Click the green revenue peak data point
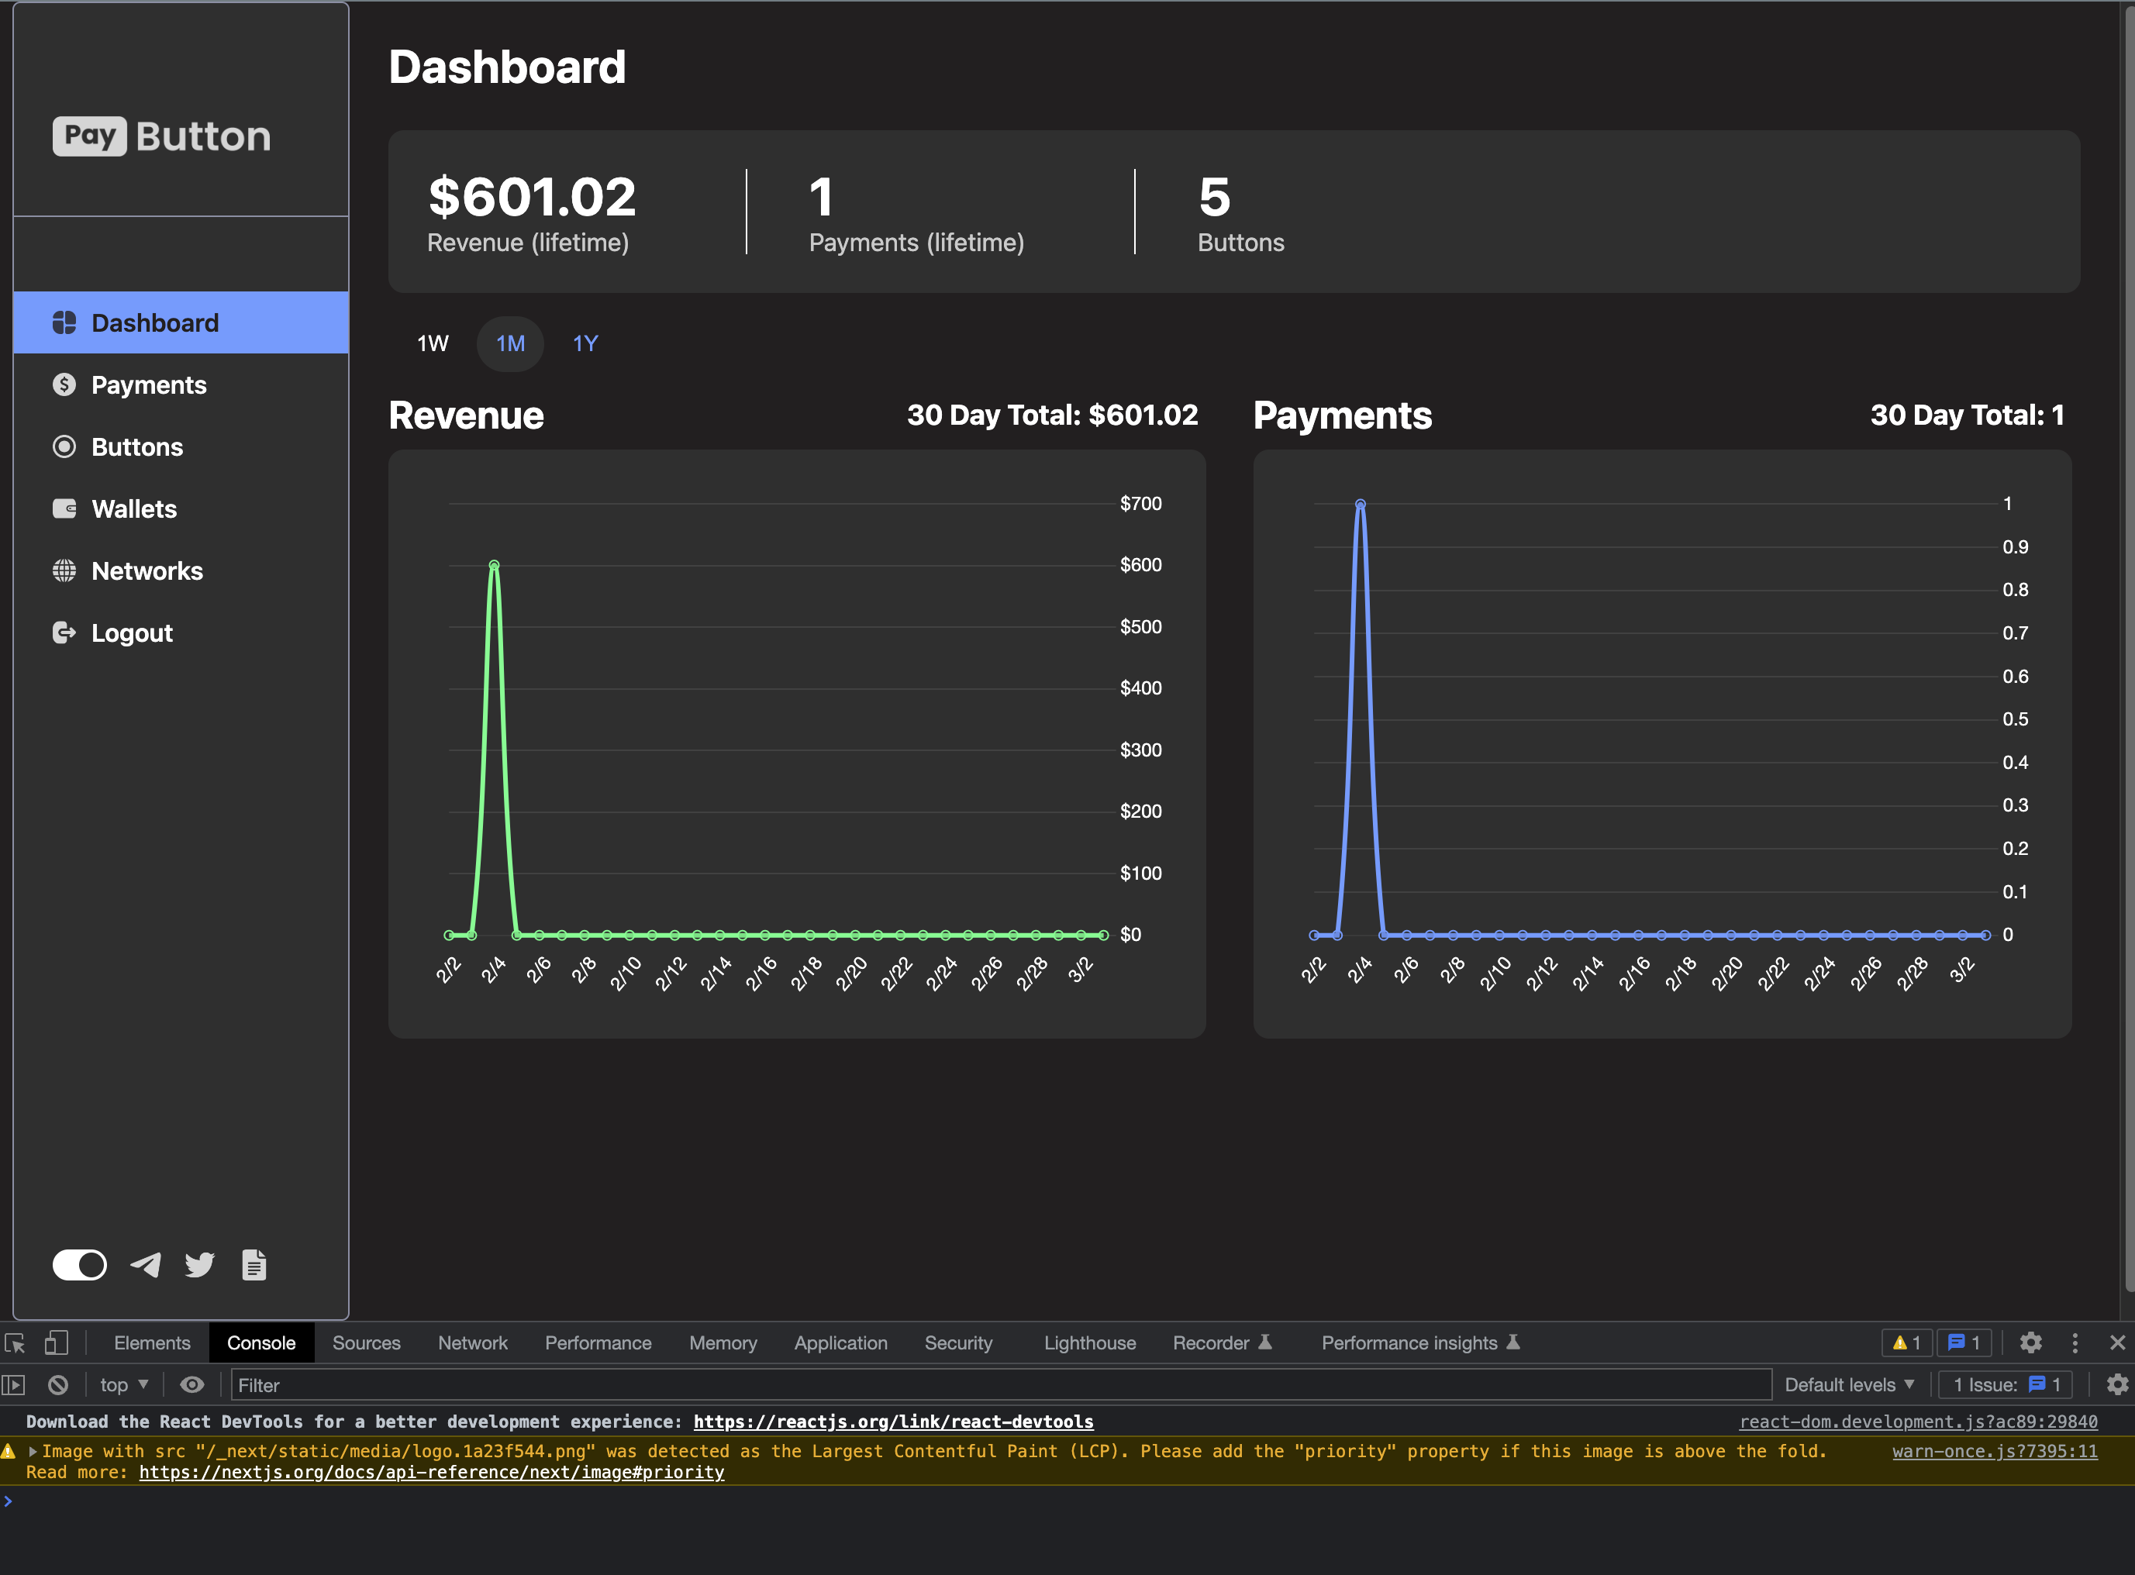The width and height of the screenshot is (2135, 1575). 494,565
